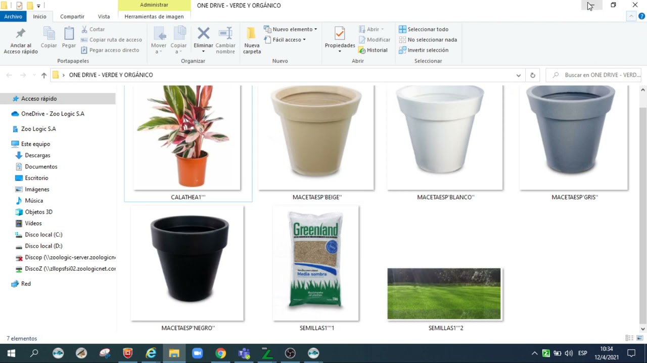Screen dimensions: 647x363
Task: Open the help question mark icon
Action: coord(642,16)
